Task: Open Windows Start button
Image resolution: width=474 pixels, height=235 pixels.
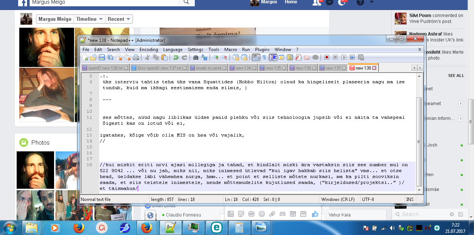Action: 10,227
